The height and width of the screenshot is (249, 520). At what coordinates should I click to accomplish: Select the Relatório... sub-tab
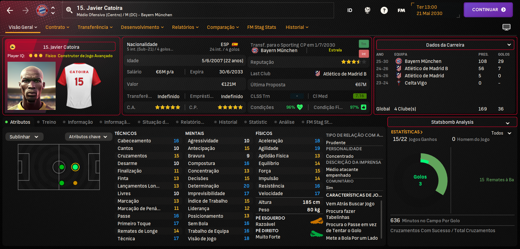tap(190, 122)
